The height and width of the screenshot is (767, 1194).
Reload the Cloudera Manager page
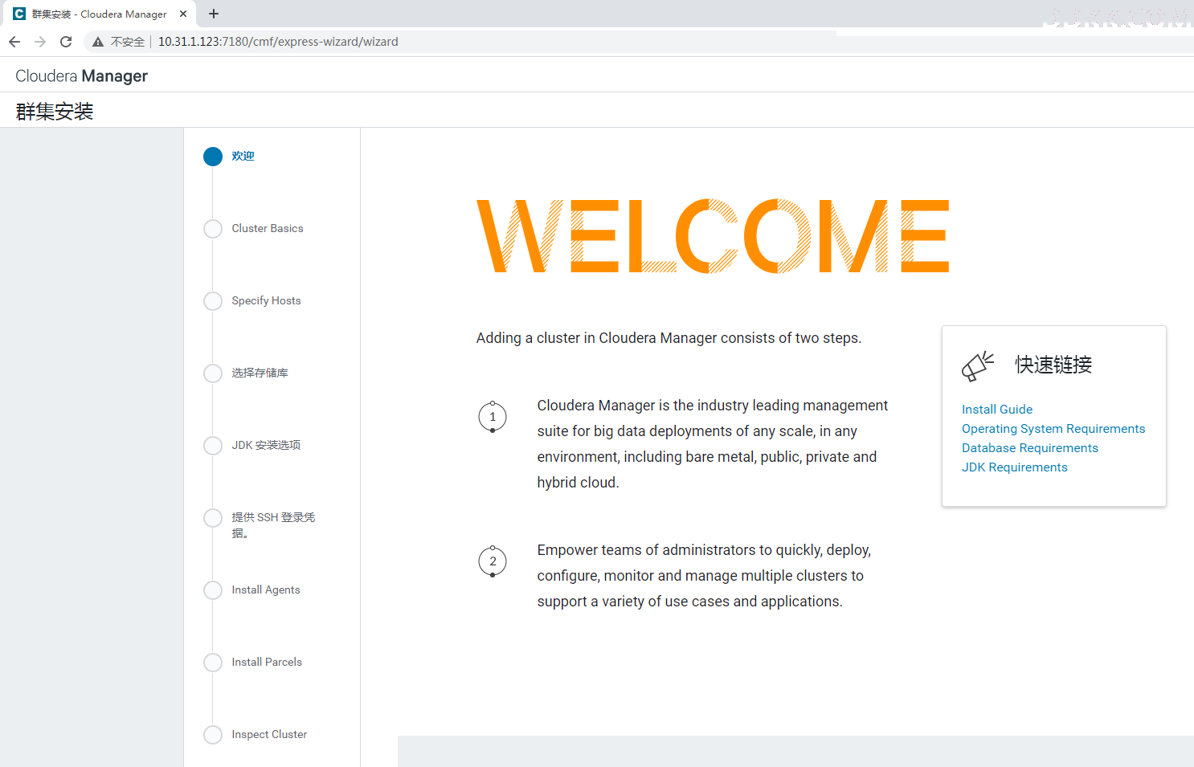pos(66,42)
